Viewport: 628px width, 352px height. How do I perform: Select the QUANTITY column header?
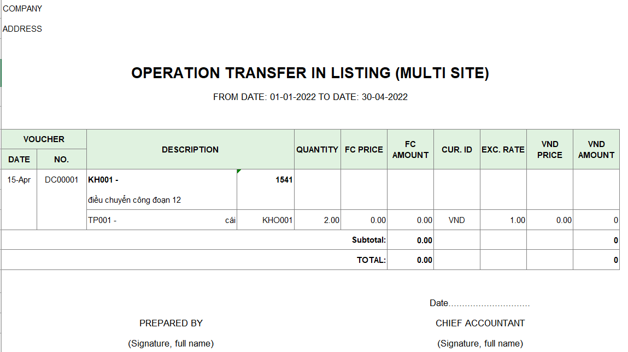click(x=317, y=149)
